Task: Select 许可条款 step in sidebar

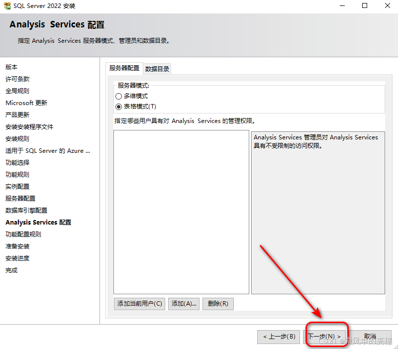Action: pos(17,79)
